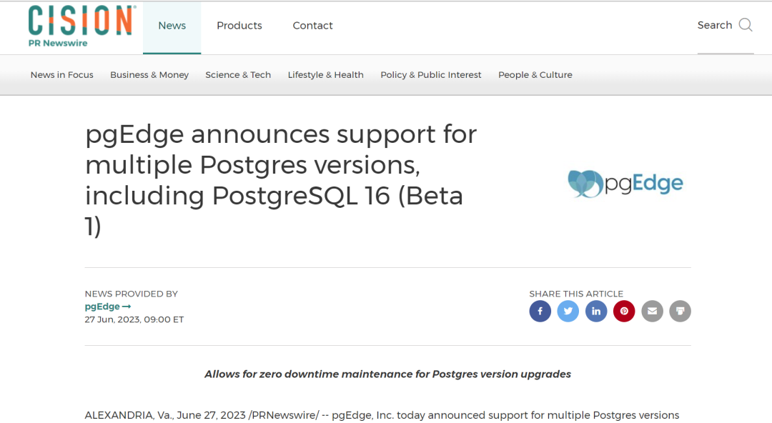This screenshot has width=772, height=423.
Task: Email this article via envelope icon
Action: [652, 311]
